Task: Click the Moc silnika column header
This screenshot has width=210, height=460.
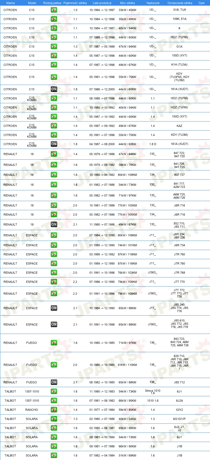Action: (x=128, y=3)
